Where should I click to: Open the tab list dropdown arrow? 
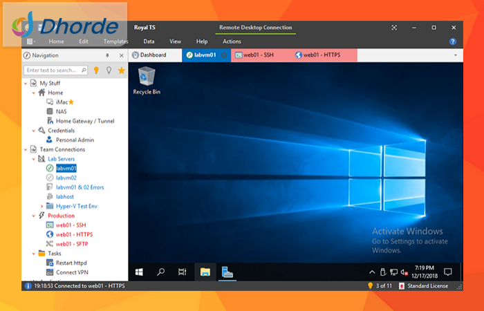coord(455,55)
